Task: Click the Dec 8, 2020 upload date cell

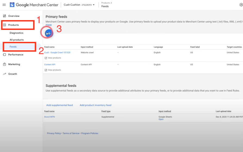Action: click(229, 117)
